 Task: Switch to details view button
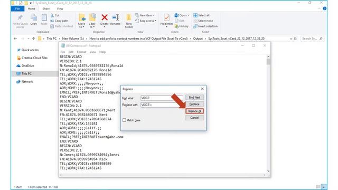click(x=318, y=187)
